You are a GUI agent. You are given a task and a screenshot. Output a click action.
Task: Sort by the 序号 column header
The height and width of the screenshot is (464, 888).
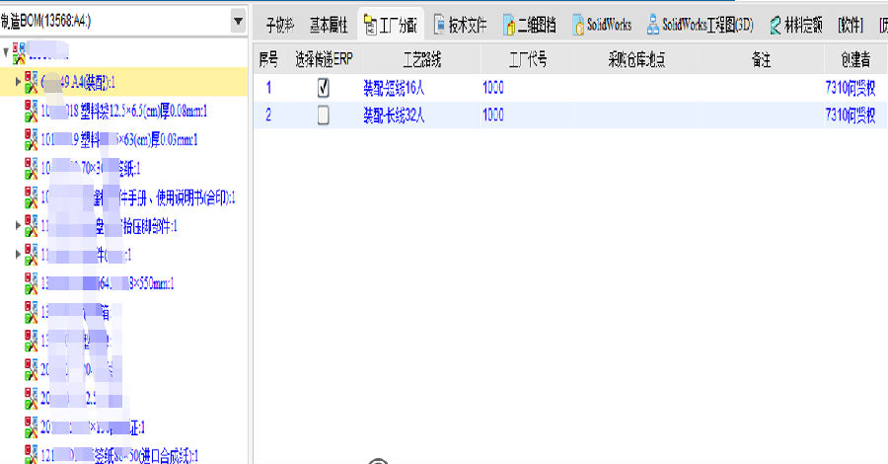(268, 59)
